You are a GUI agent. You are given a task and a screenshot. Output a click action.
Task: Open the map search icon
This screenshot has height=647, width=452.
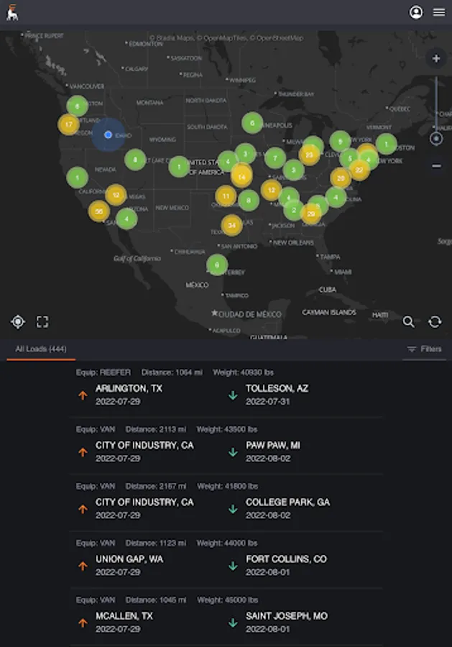click(408, 322)
